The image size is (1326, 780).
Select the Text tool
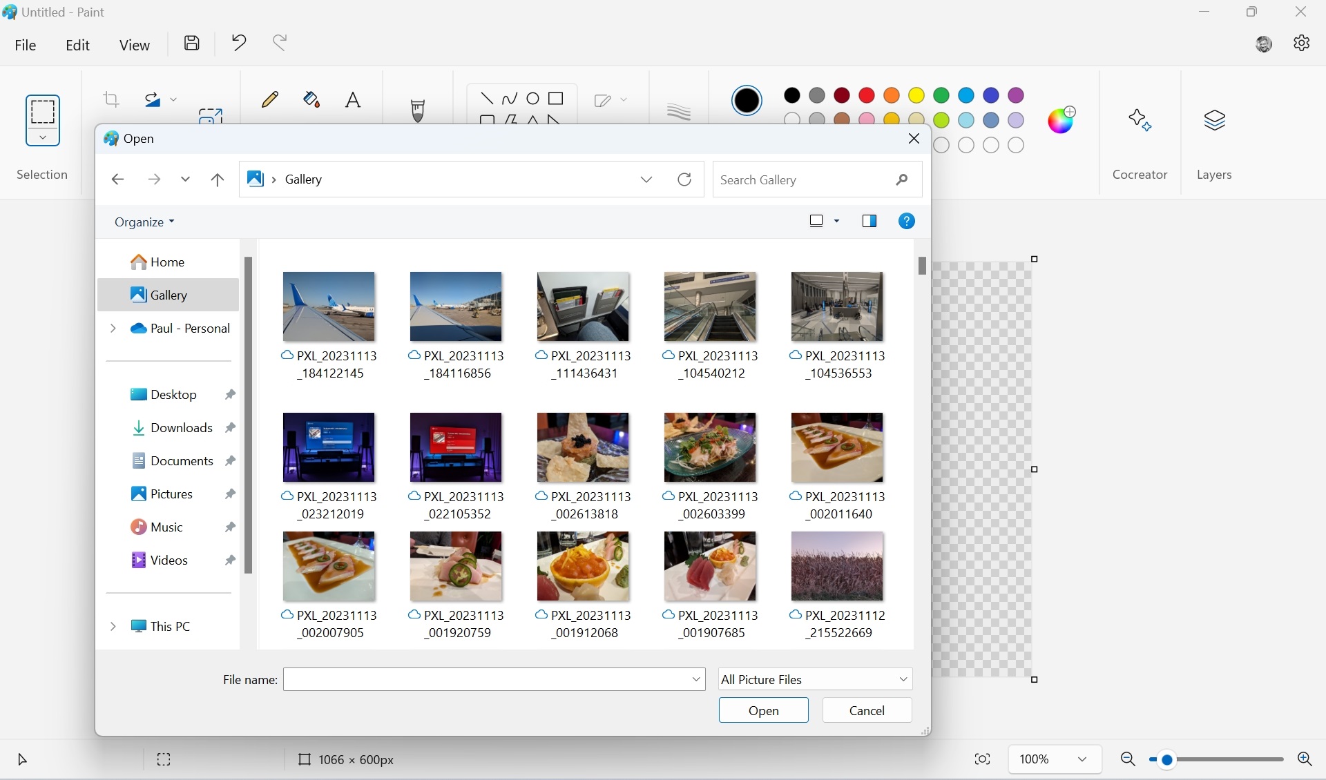(353, 101)
